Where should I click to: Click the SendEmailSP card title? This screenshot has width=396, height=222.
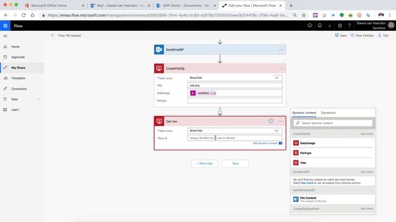point(174,50)
